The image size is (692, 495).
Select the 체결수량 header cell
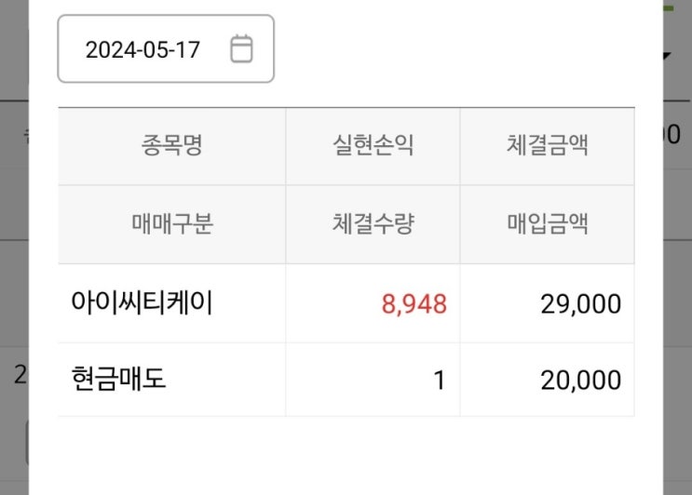[373, 224]
